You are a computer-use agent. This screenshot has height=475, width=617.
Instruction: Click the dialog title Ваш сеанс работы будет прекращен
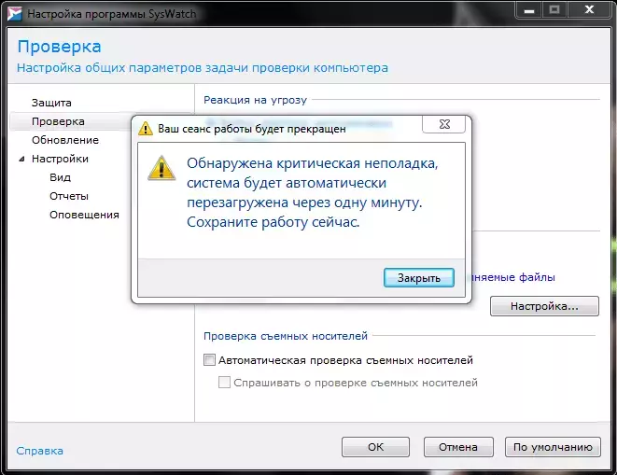pyautogui.click(x=252, y=129)
